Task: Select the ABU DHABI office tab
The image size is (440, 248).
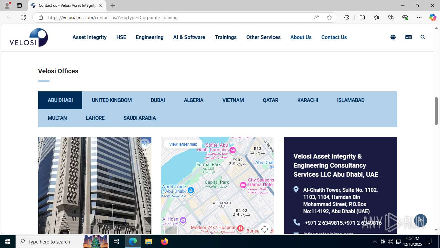Action: [x=60, y=100]
